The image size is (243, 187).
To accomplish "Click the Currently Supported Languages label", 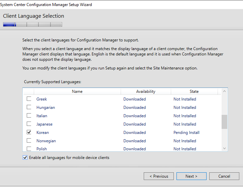I will 52,82.
